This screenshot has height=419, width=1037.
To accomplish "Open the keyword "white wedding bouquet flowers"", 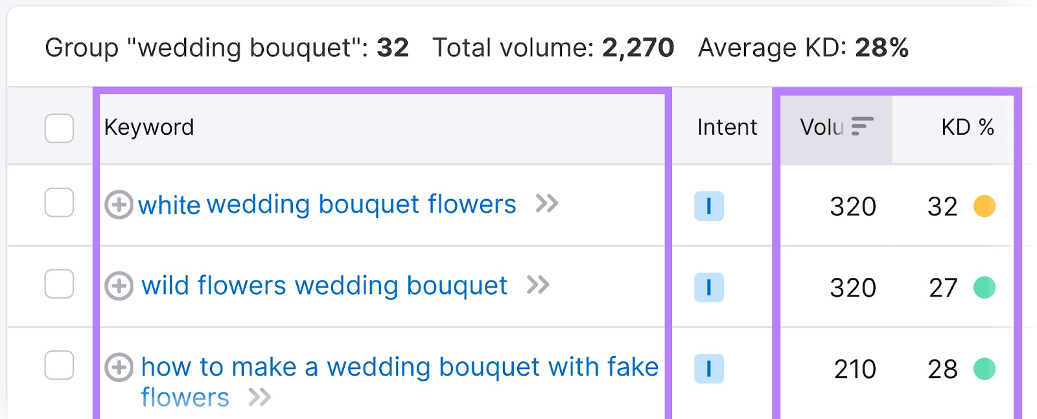I will (328, 205).
